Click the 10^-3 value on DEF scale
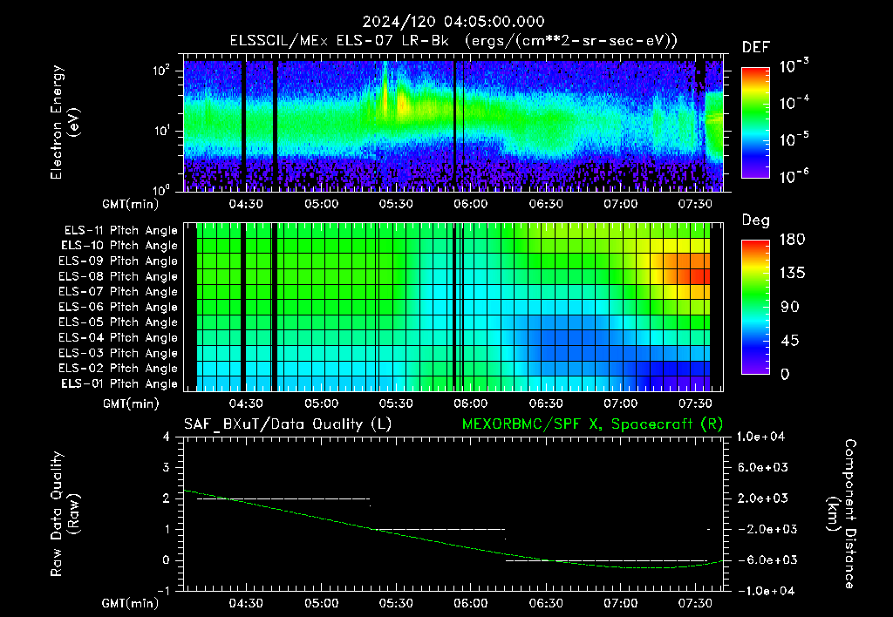893x617 pixels. [794, 66]
